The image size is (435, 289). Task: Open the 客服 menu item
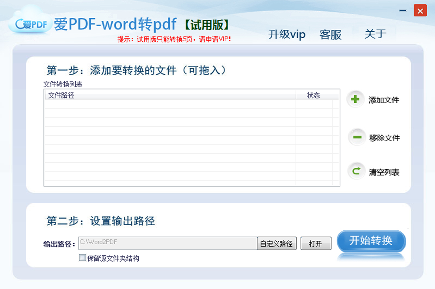pos(331,35)
